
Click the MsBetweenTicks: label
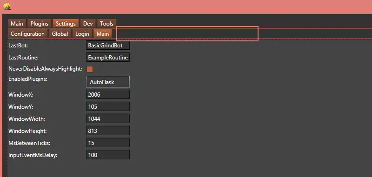[x=29, y=143]
